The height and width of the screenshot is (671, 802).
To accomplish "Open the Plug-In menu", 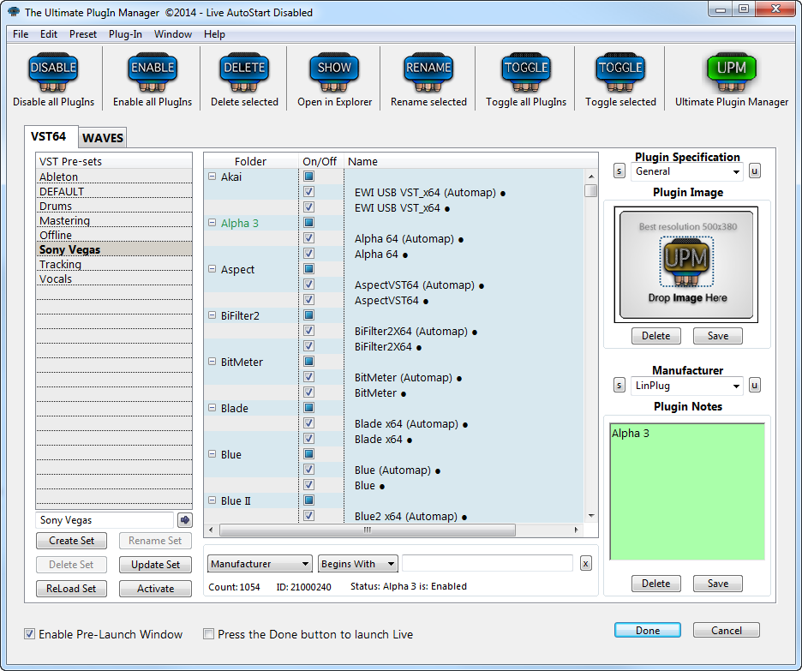I will (125, 34).
